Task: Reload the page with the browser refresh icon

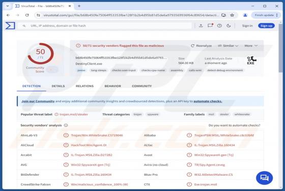Action: pos(27,15)
